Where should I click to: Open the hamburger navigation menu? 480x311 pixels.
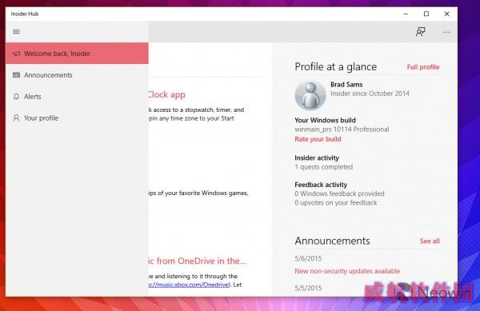16,32
